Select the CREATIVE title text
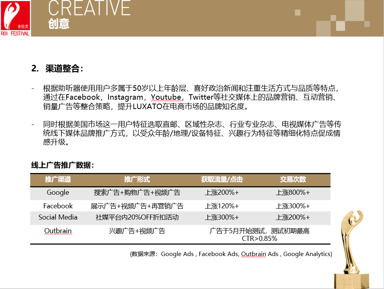Viewport: 384px width, 289px height. tap(90, 9)
